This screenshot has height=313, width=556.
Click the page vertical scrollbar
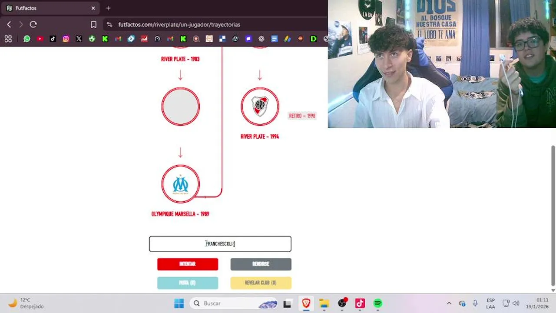click(553, 215)
